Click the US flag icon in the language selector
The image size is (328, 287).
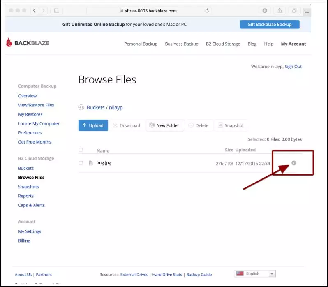[240, 273]
